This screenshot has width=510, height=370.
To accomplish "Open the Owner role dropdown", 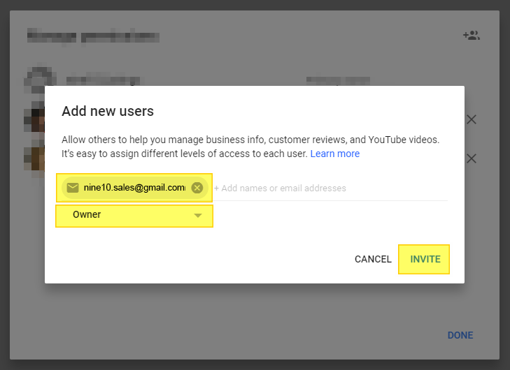I will tap(134, 215).
